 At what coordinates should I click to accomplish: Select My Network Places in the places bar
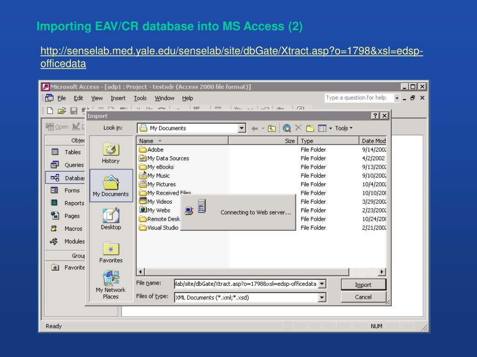pos(111,285)
